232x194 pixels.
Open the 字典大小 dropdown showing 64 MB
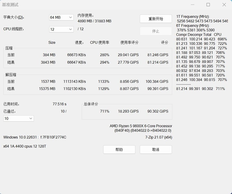click(x=61, y=17)
